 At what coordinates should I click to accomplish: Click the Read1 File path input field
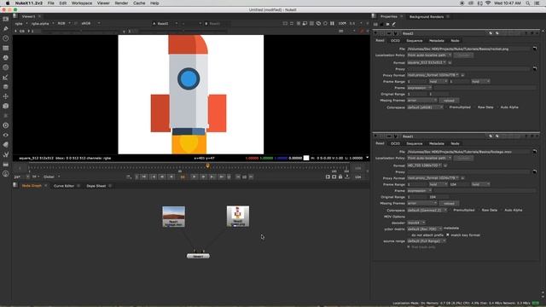[468, 152]
